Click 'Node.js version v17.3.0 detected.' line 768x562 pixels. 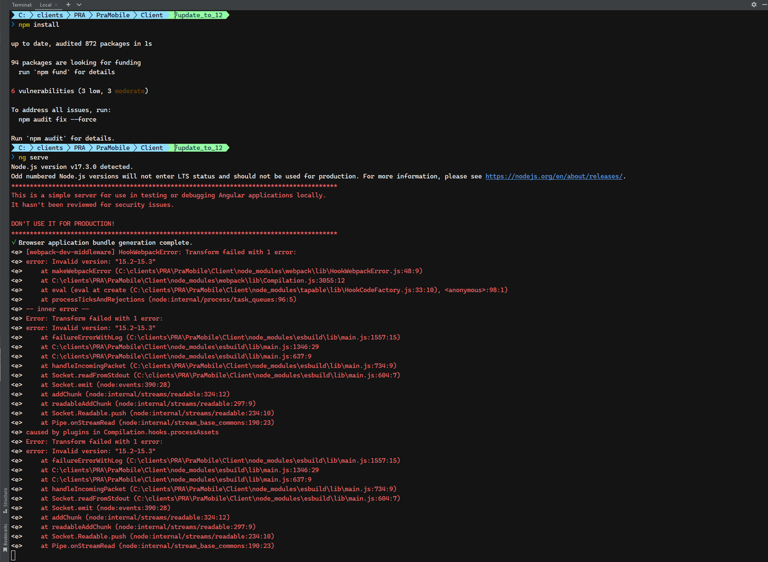[x=72, y=166]
